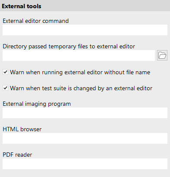Focus the External editor command field

pyautogui.click(x=85, y=30)
